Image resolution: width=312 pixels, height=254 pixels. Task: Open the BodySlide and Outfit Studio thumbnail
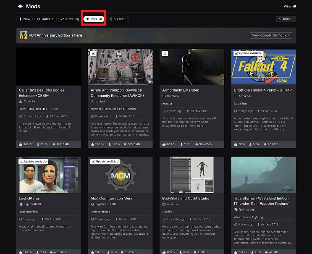[x=191, y=175]
